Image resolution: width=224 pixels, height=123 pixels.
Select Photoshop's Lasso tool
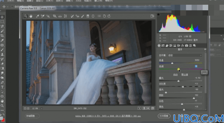click(2, 26)
